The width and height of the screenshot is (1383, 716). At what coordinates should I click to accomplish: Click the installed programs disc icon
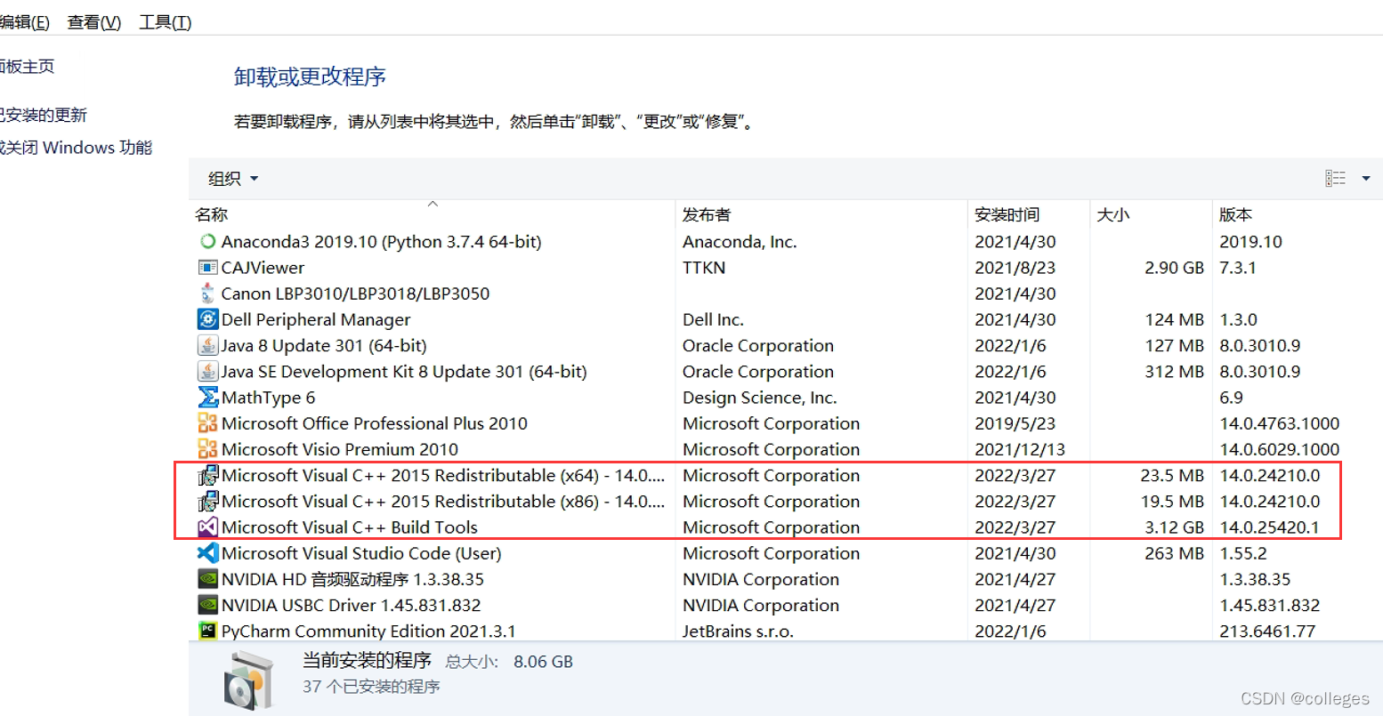[x=248, y=680]
